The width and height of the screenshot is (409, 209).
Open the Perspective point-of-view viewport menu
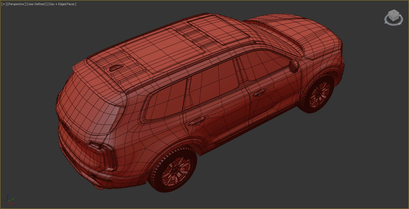(16, 4)
